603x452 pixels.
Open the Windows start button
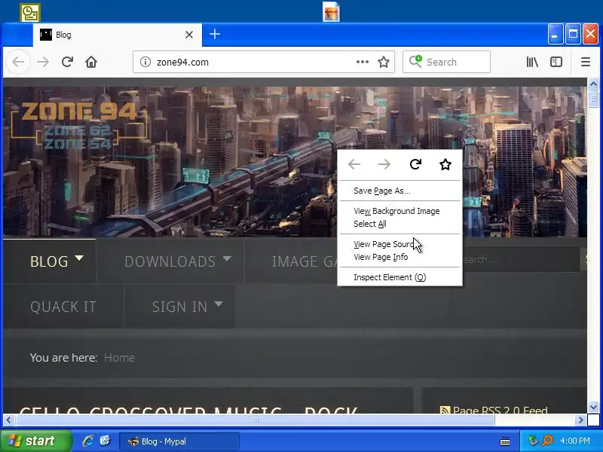tap(36, 441)
